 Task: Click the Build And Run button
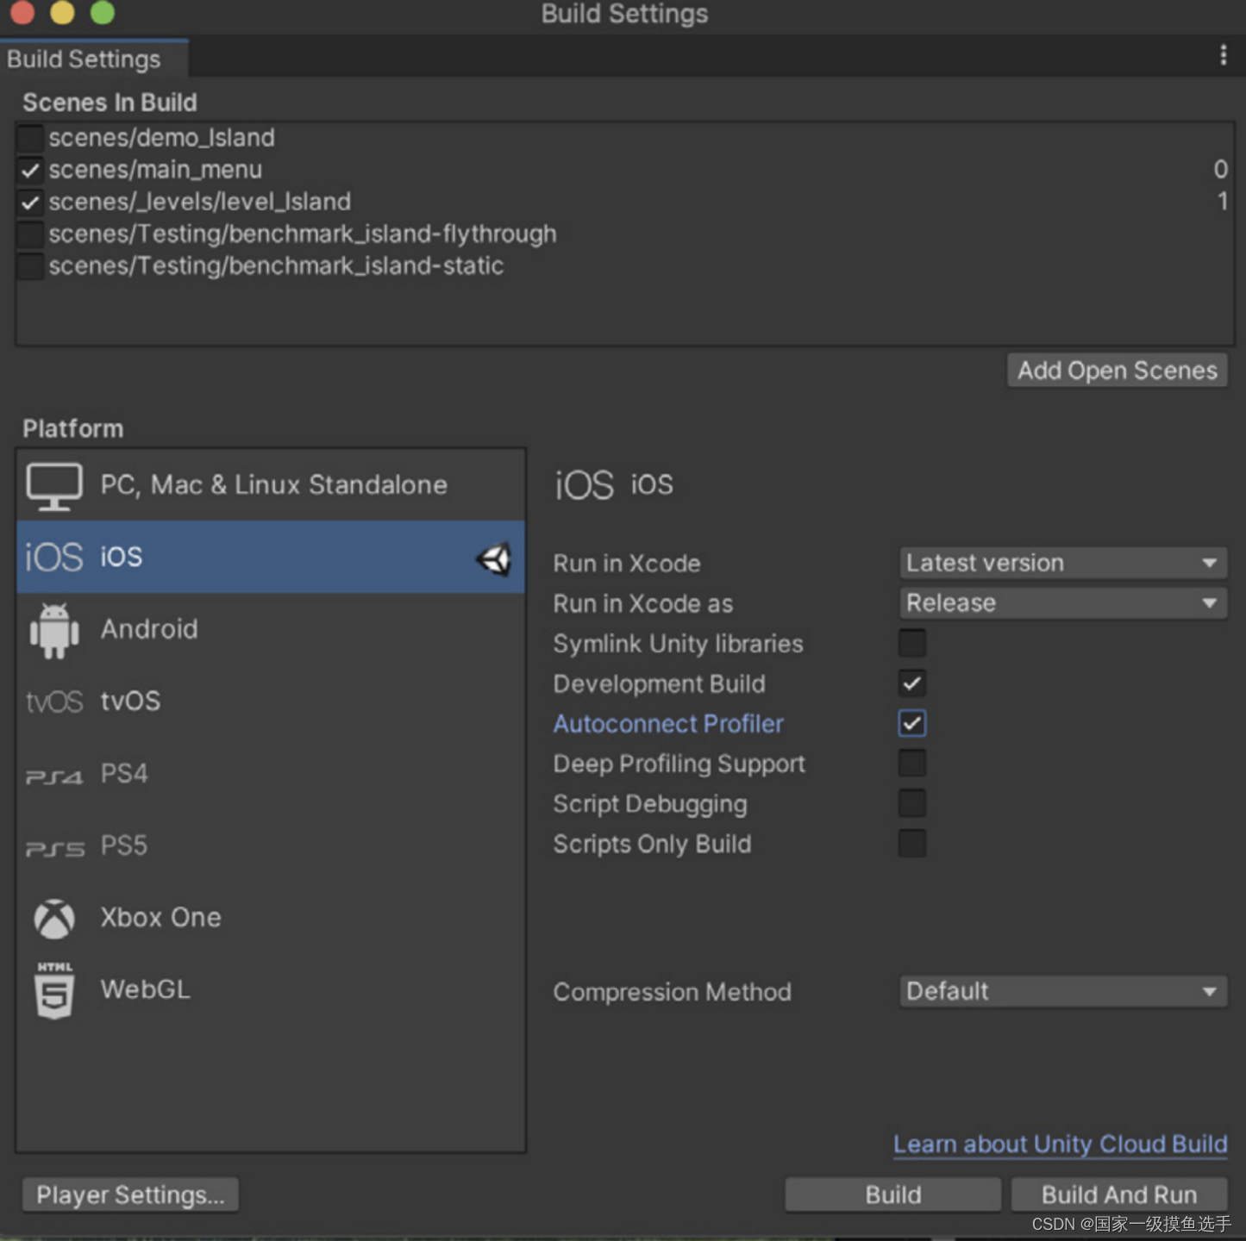(x=1119, y=1195)
